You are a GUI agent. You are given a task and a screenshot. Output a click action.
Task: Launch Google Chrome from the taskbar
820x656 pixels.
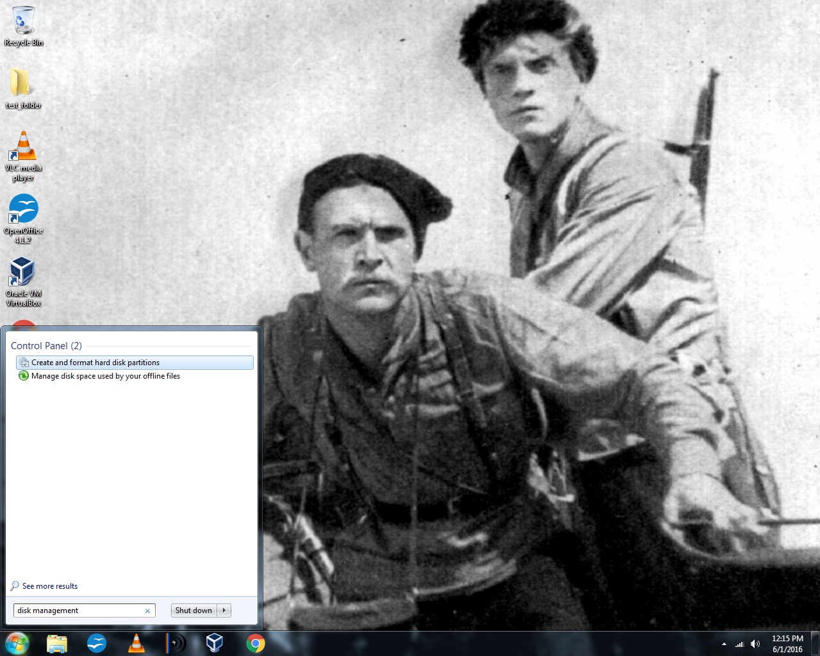[255, 643]
